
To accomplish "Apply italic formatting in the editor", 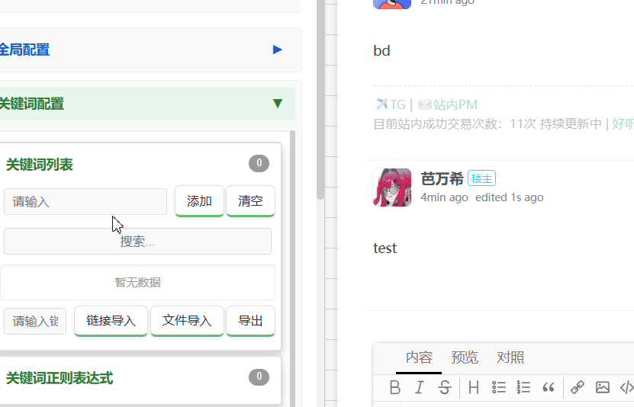I will pos(419,387).
